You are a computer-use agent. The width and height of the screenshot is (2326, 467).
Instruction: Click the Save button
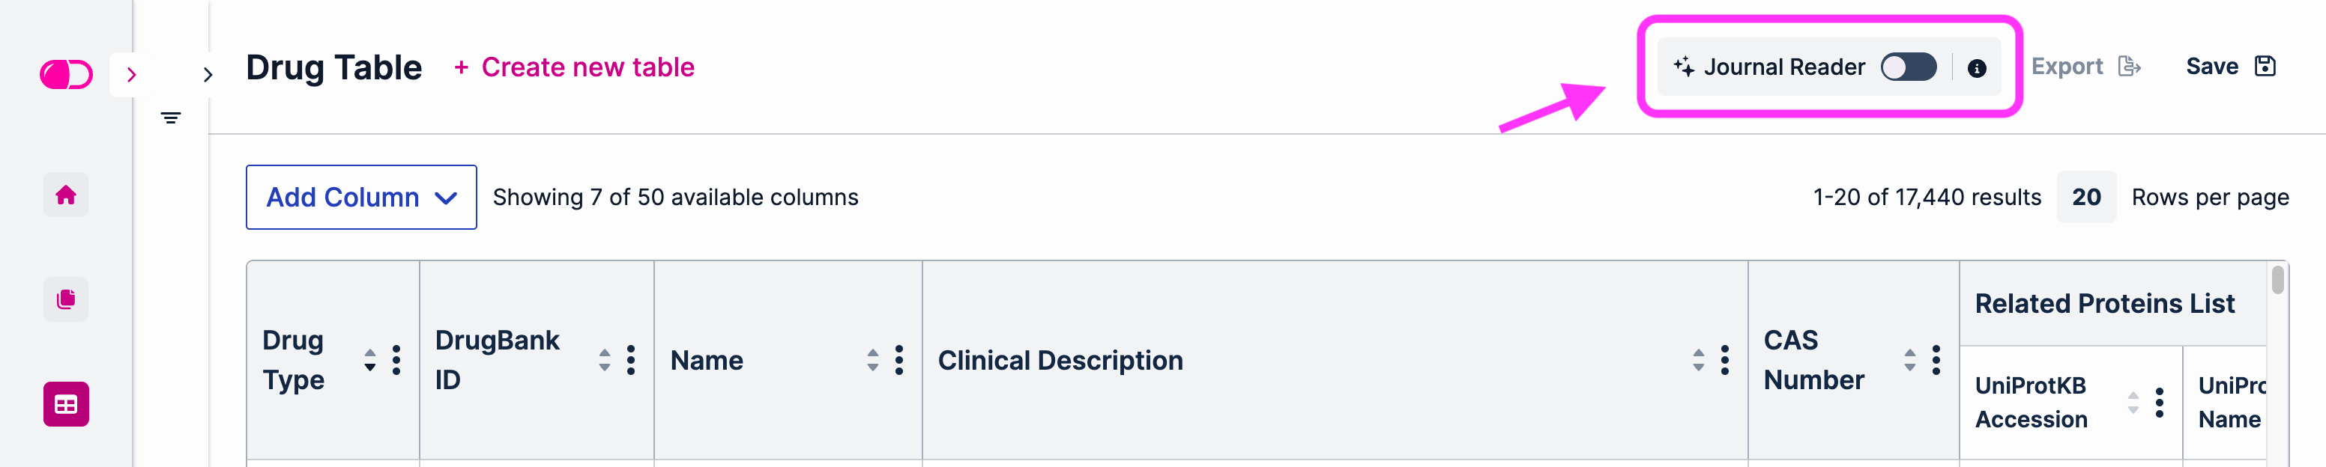pyautogui.click(x=2229, y=67)
